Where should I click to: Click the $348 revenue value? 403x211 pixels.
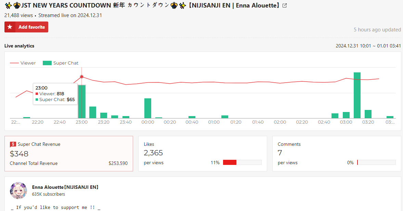[x=19, y=154]
